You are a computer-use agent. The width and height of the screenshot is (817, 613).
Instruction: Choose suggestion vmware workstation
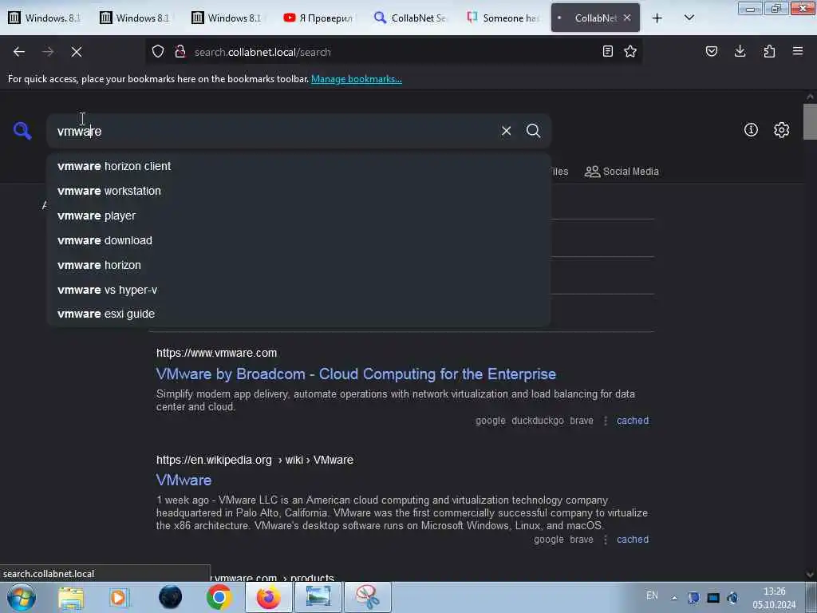(298, 191)
